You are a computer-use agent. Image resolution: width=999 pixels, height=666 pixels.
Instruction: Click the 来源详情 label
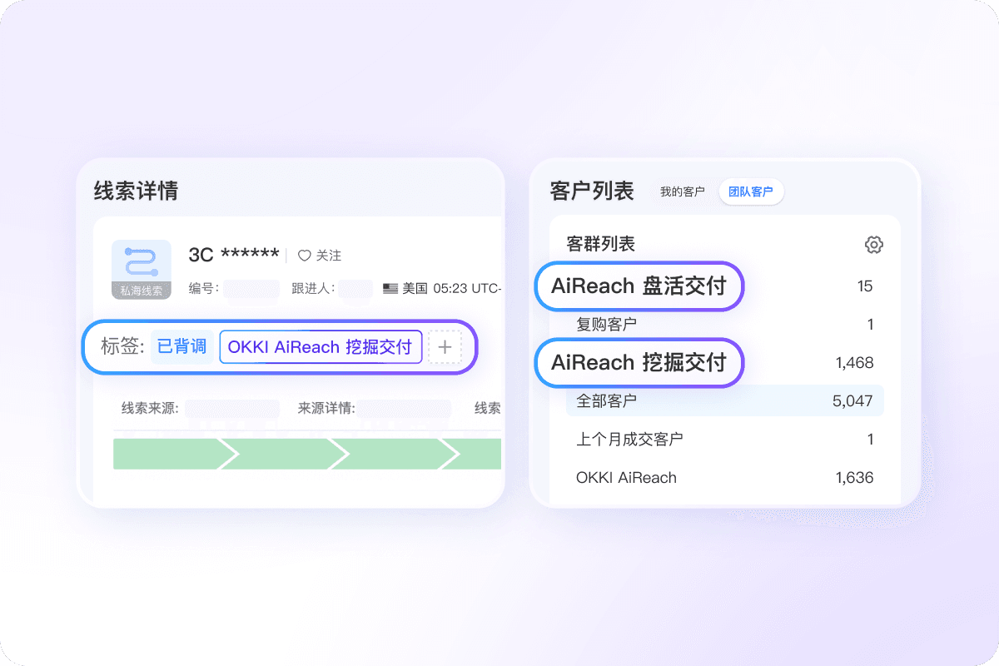(x=326, y=408)
